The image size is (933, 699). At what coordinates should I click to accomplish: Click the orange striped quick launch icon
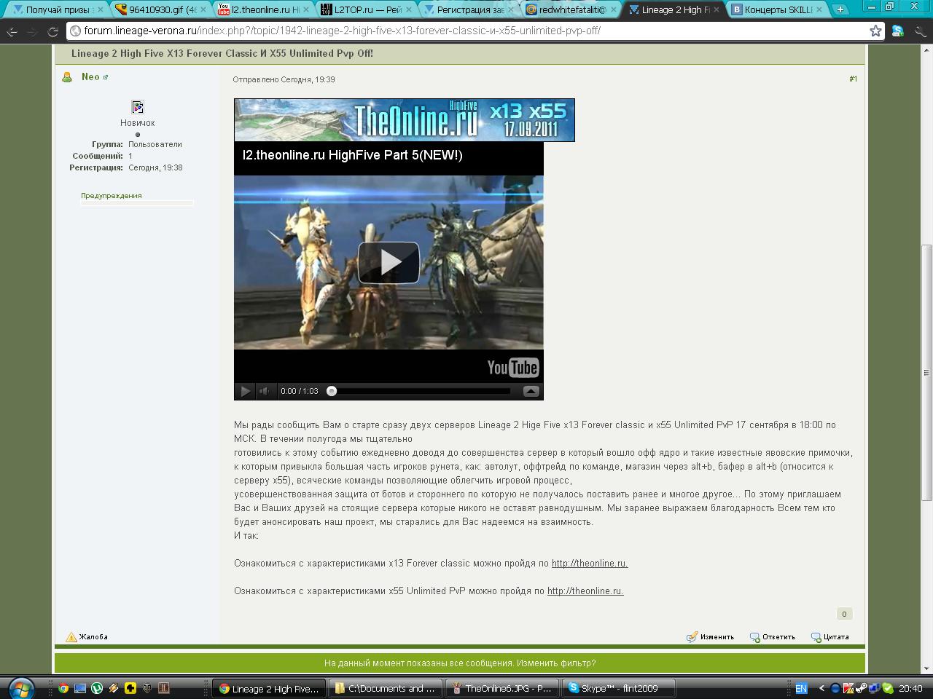click(x=114, y=688)
